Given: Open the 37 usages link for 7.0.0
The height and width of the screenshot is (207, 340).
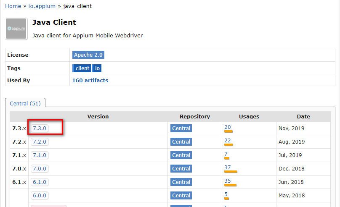Looking at the screenshot, I should 228,167.
